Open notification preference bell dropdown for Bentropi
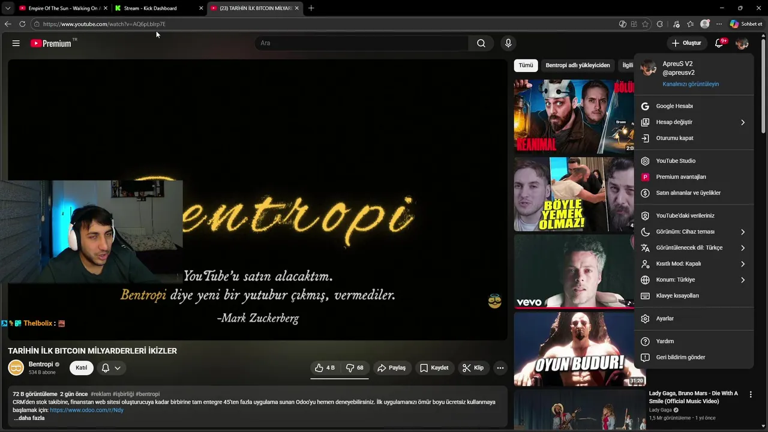The image size is (768, 432). pyautogui.click(x=112, y=368)
